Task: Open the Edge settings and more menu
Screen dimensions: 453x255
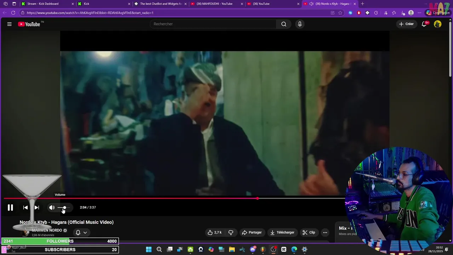Action: [x=419, y=13]
